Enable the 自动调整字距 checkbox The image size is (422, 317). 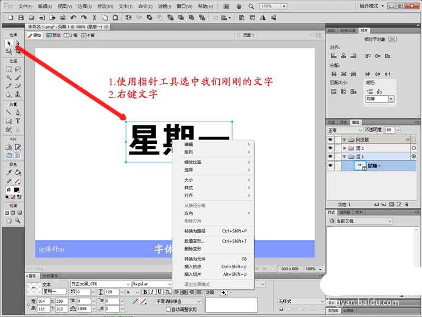point(168,309)
